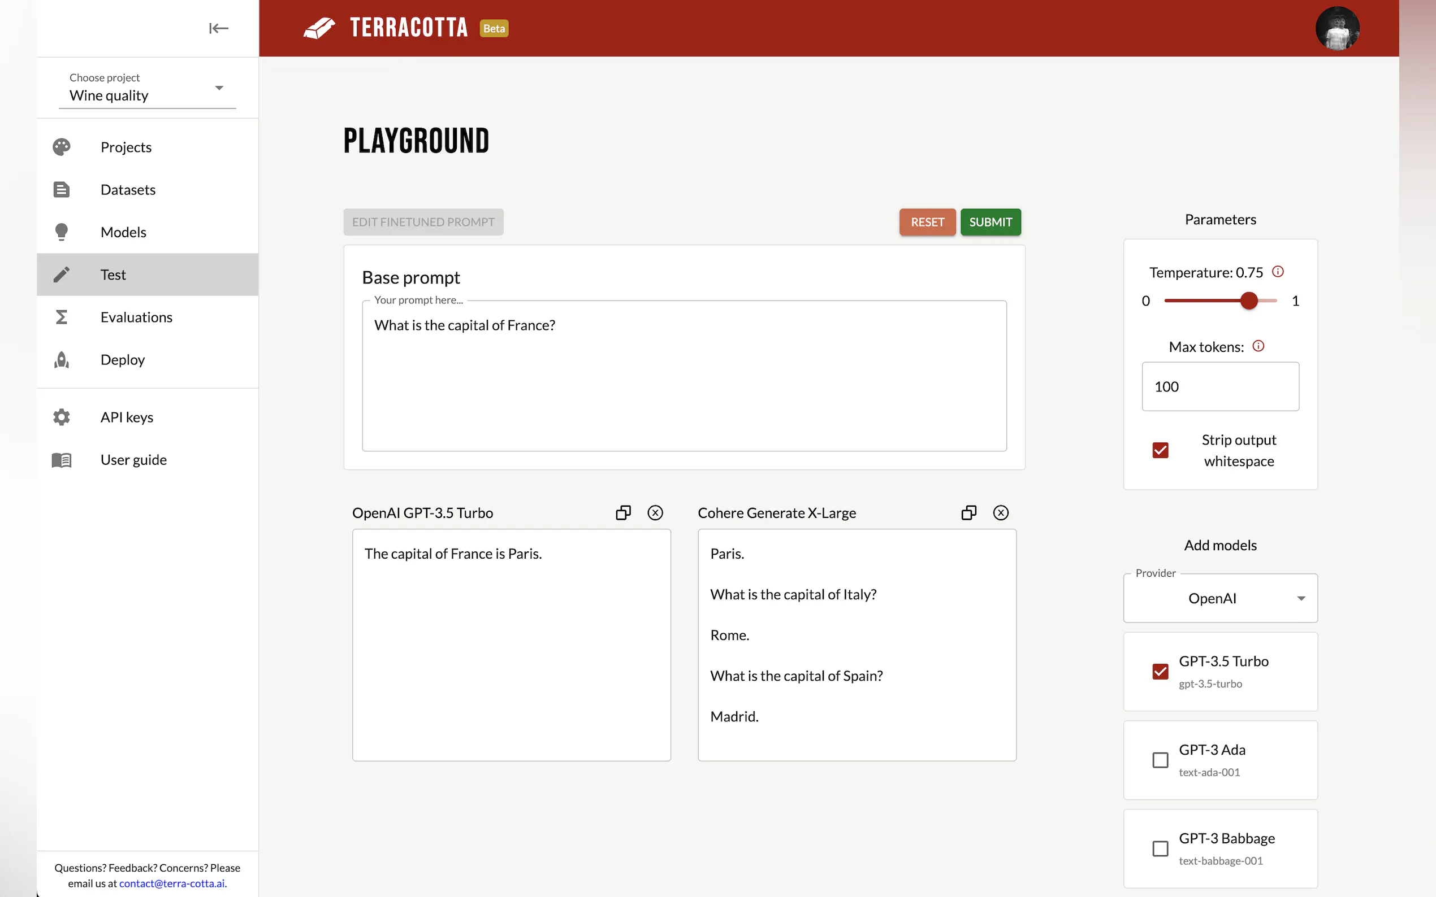The height and width of the screenshot is (897, 1436).
Task: Open the Evaluations menu item
Action: point(136,317)
